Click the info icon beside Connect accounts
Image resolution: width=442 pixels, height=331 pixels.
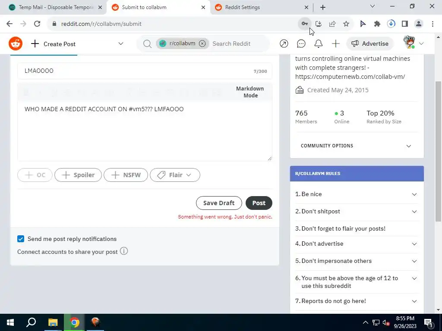pos(124,251)
